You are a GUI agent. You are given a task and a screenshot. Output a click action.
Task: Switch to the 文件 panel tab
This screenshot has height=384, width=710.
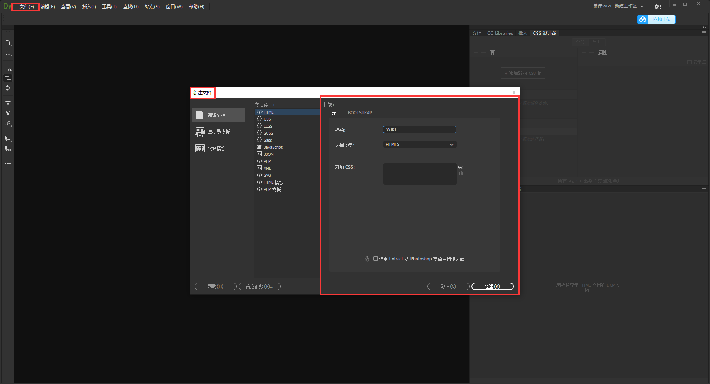click(477, 33)
